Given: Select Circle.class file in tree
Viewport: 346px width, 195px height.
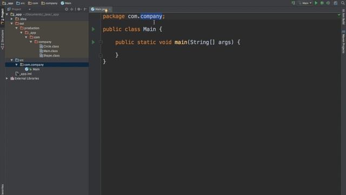Looking at the screenshot, I should [49, 47].
